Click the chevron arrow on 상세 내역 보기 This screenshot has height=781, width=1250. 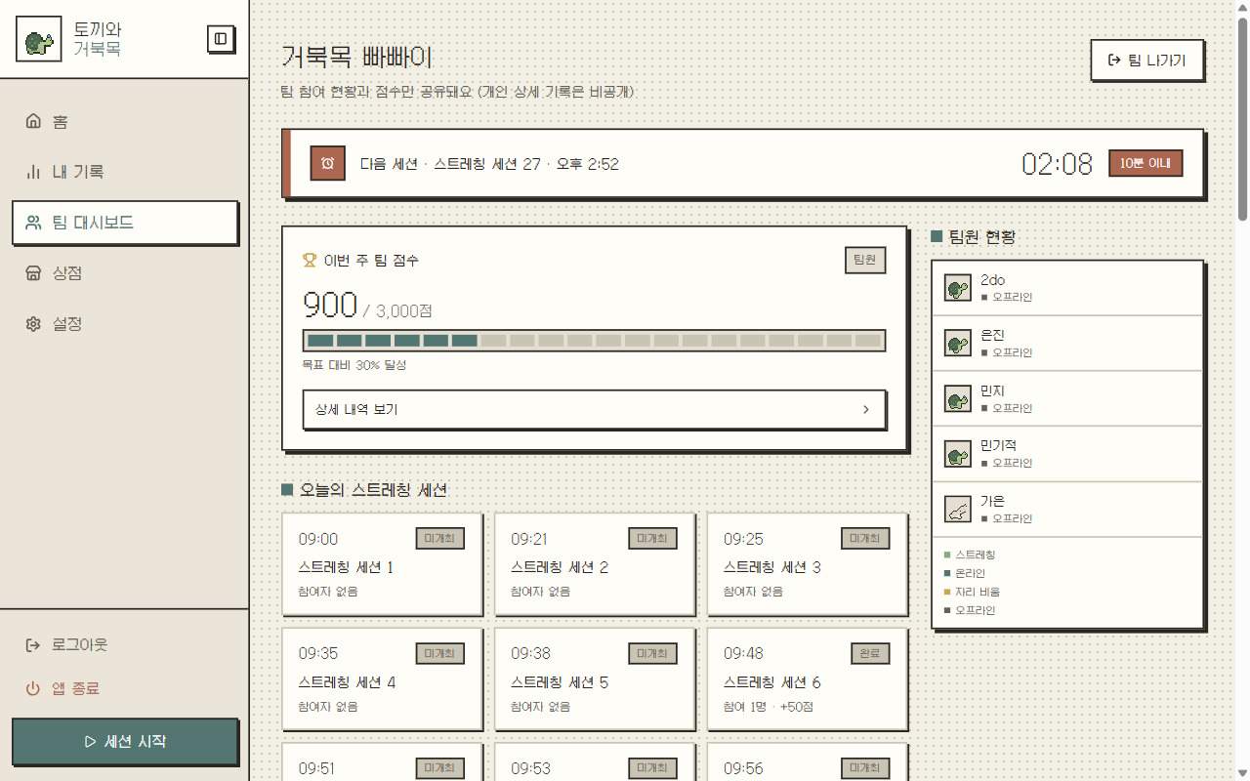(x=865, y=410)
